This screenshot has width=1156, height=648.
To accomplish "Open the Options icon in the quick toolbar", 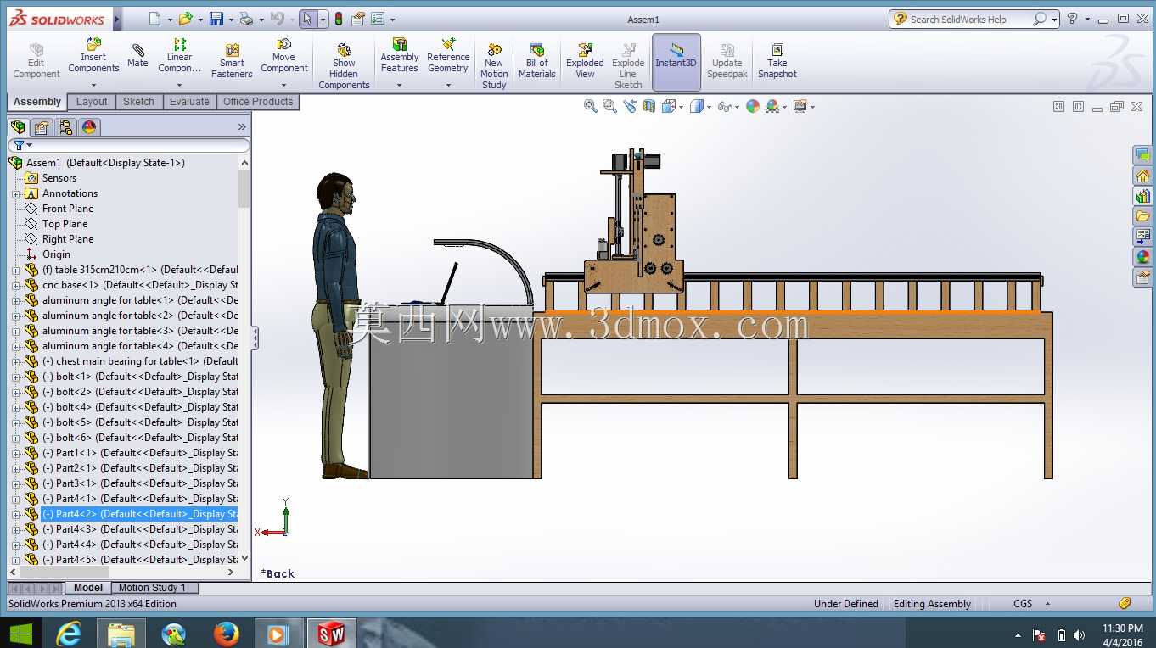I will [378, 19].
